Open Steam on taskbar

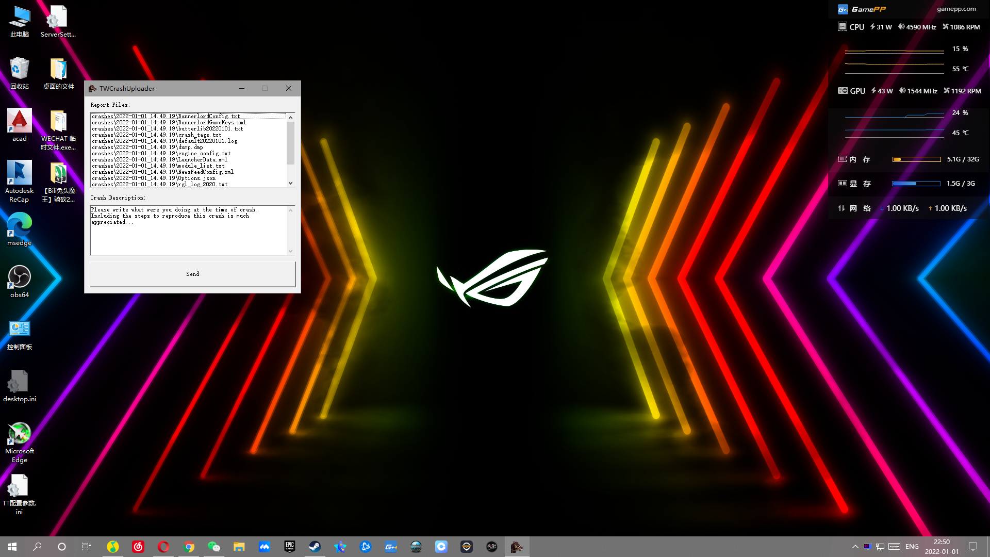315,547
